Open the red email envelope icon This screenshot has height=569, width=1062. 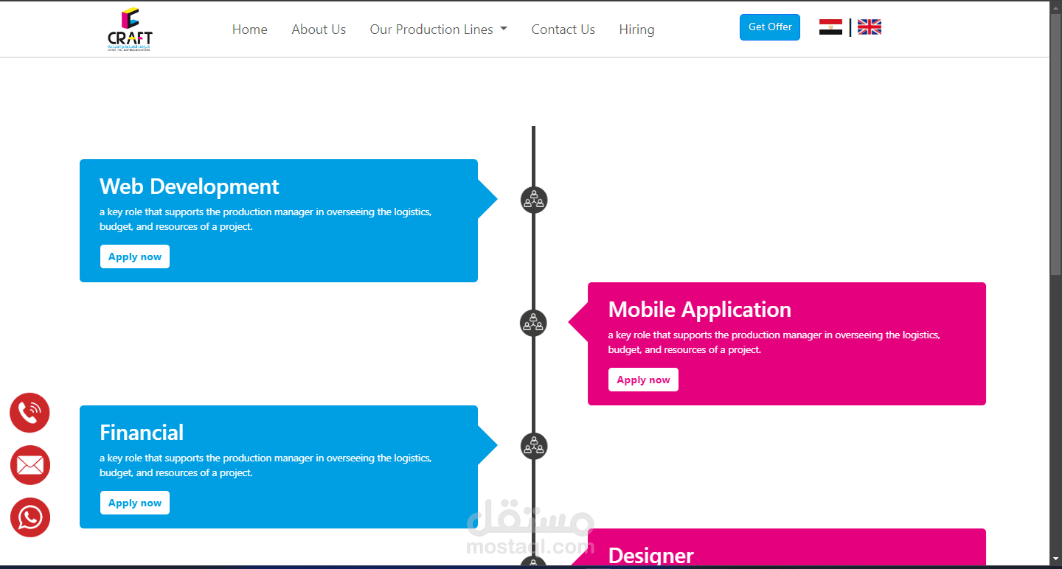point(29,465)
